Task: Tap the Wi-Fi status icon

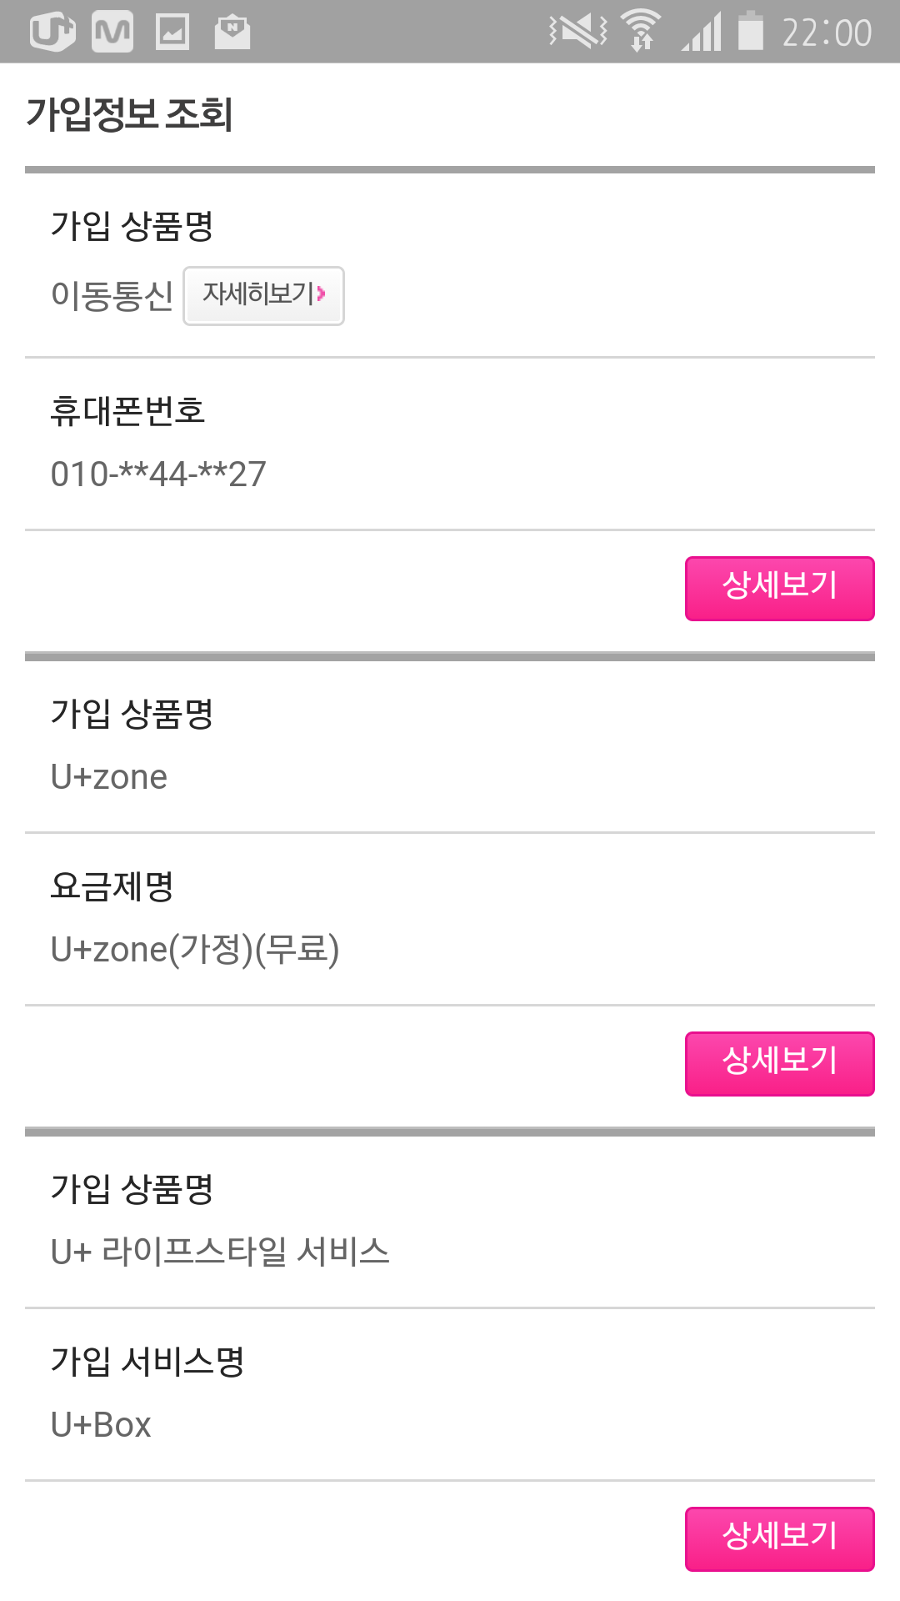Action: pyautogui.click(x=641, y=32)
